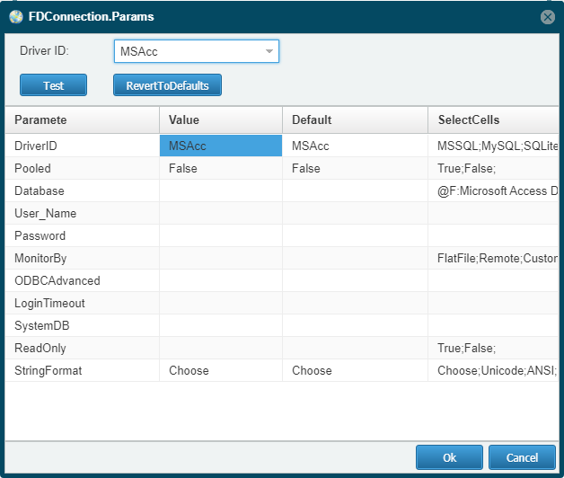Close the FDConnection.Params dialog

pos(548,17)
